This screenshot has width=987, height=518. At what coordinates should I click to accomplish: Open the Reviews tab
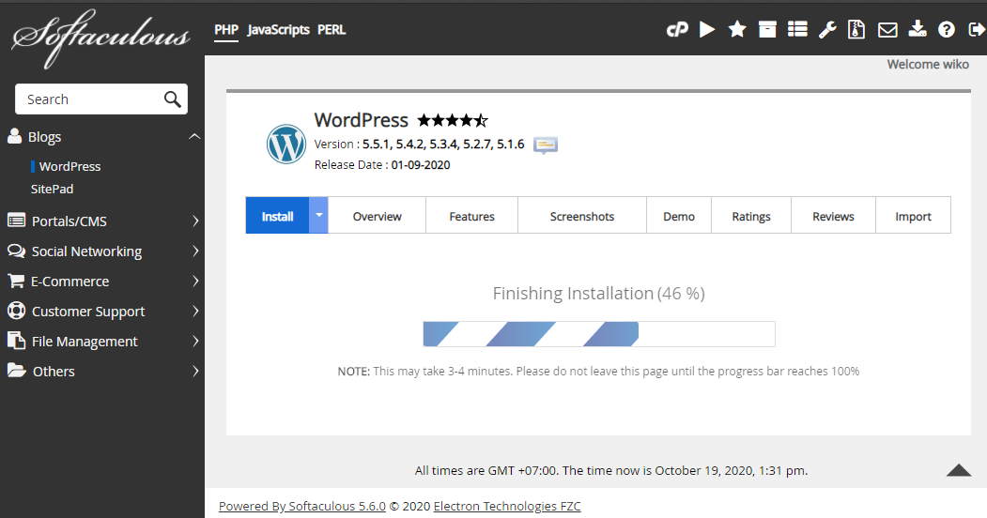(x=833, y=216)
